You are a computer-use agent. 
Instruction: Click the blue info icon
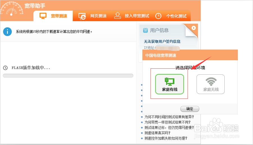click(7, 32)
